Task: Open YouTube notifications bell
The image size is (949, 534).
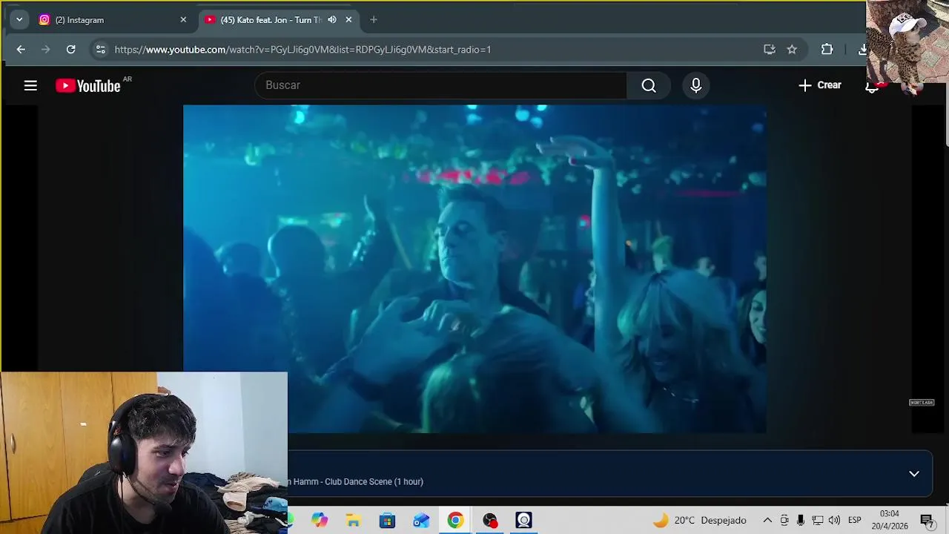Action: 873,86
